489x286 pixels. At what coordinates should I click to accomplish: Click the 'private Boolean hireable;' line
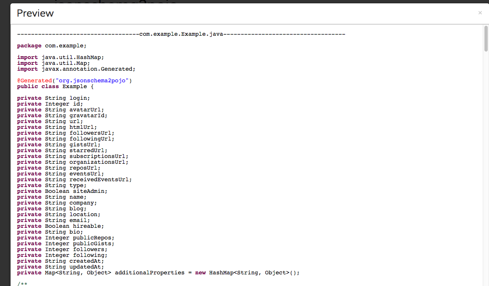click(61, 226)
